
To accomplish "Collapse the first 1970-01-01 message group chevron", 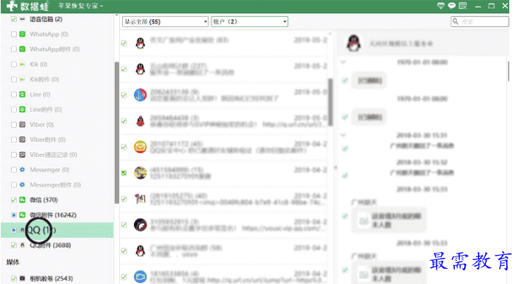I will pos(343,62).
